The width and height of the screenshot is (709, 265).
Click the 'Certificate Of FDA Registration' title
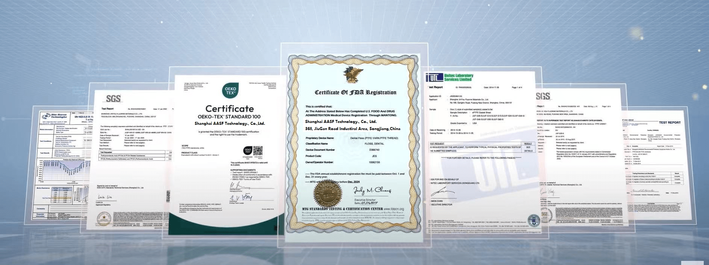pyautogui.click(x=355, y=92)
